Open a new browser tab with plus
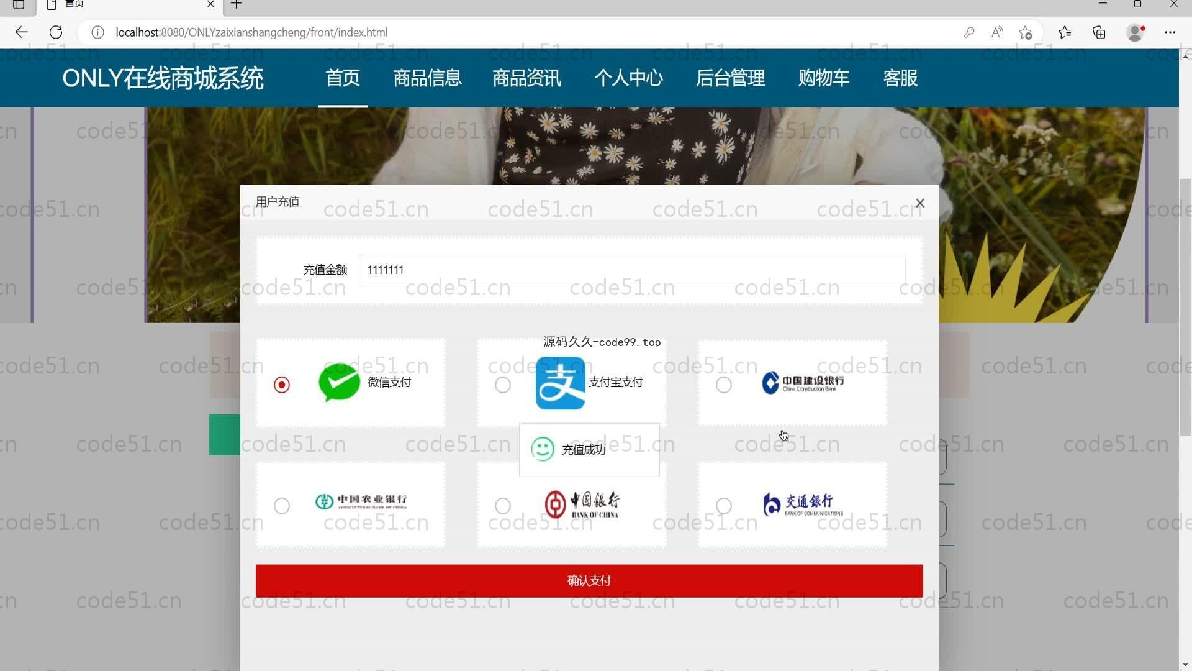The image size is (1192, 671). tap(237, 4)
